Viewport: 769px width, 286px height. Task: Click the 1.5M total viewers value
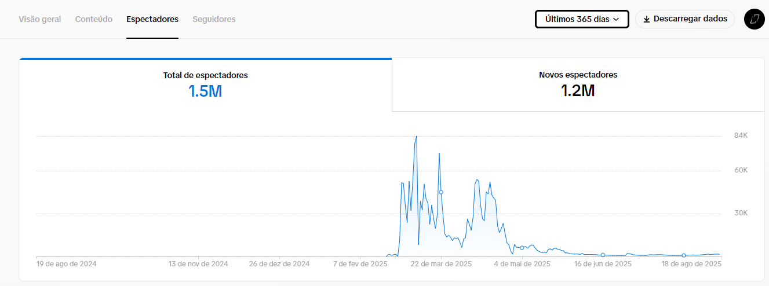point(205,91)
